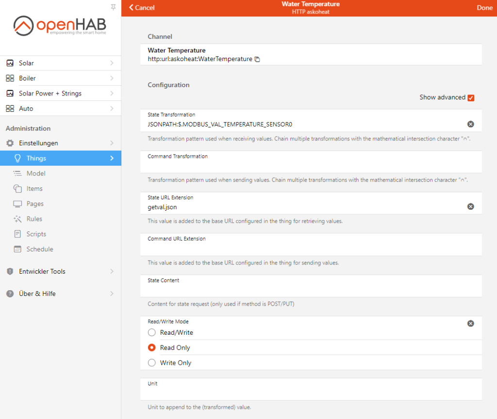The height and width of the screenshot is (419, 497).
Task: Clear the State URL Extension value
Action: point(470,206)
